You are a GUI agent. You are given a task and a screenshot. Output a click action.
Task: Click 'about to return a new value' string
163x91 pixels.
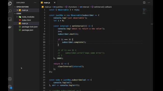pos(87,29)
